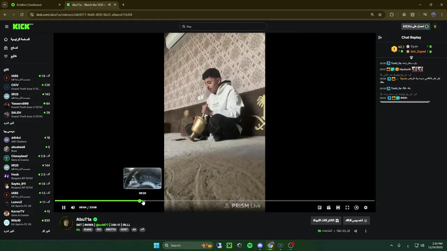Open Turki_fa username at 05:56

point(396,63)
